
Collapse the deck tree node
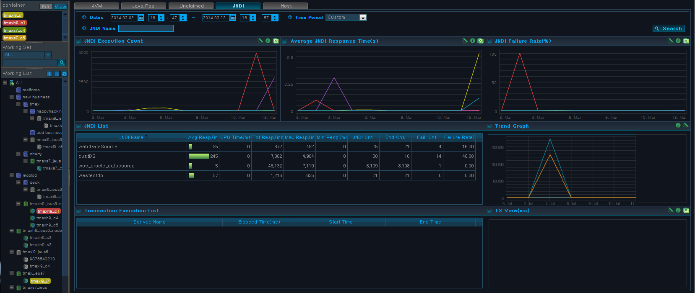[x=18, y=182]
